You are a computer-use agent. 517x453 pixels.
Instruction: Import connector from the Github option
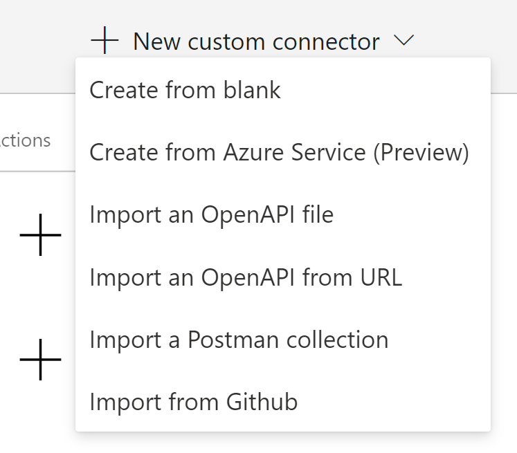(x=193, y=402)
